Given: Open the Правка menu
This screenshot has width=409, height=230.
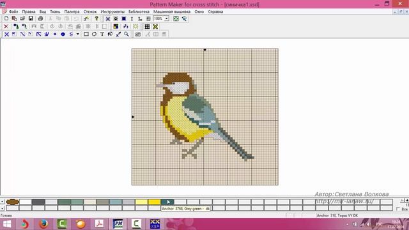Looking at the screenshot, I should tap(29, 11).
